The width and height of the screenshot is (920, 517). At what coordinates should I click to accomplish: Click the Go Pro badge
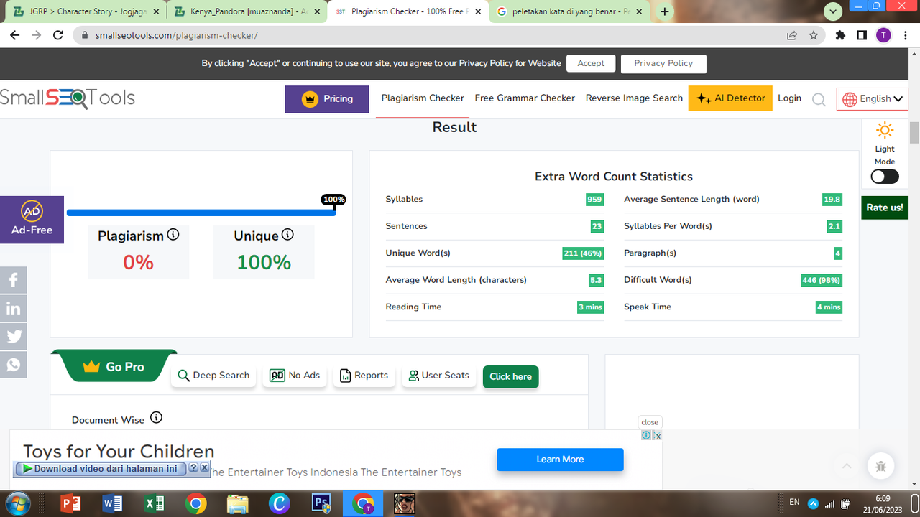click(114, 366)
